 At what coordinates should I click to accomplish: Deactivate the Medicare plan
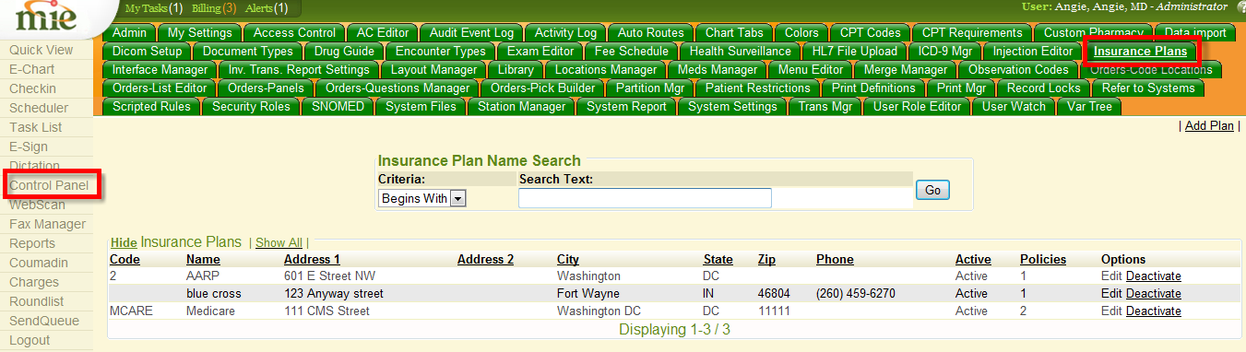click(x=1153, y=311)
